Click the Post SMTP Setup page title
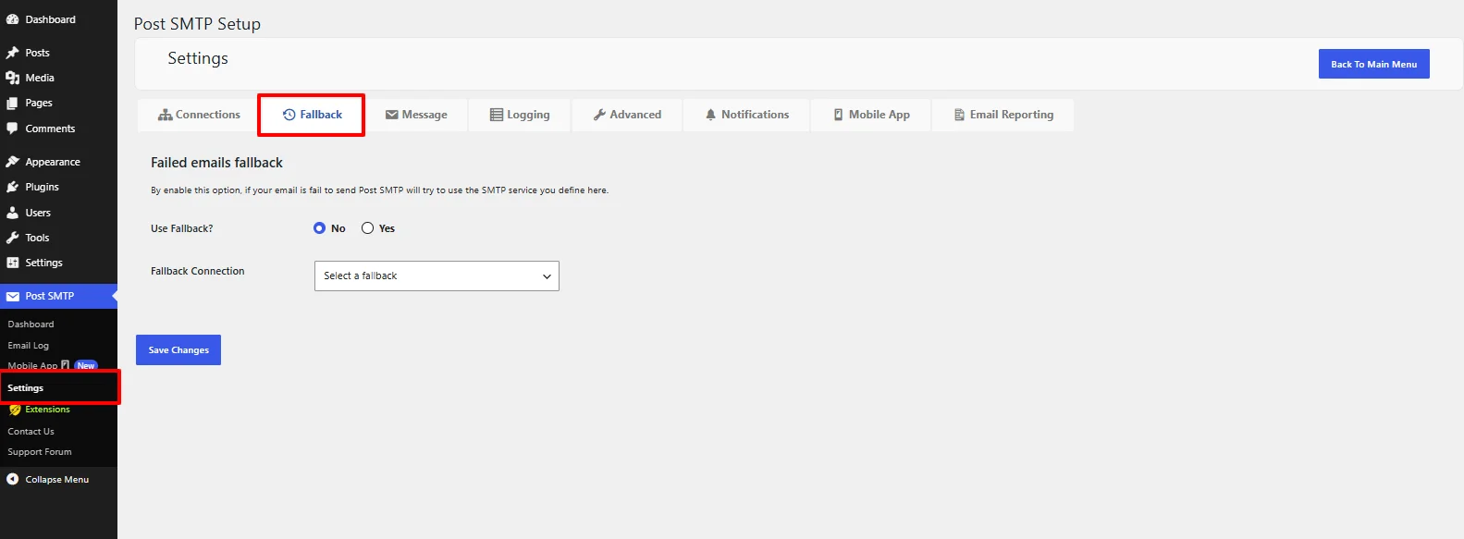Image resolution: width=1464 pixels, height=539 pixels. [197, 24]
